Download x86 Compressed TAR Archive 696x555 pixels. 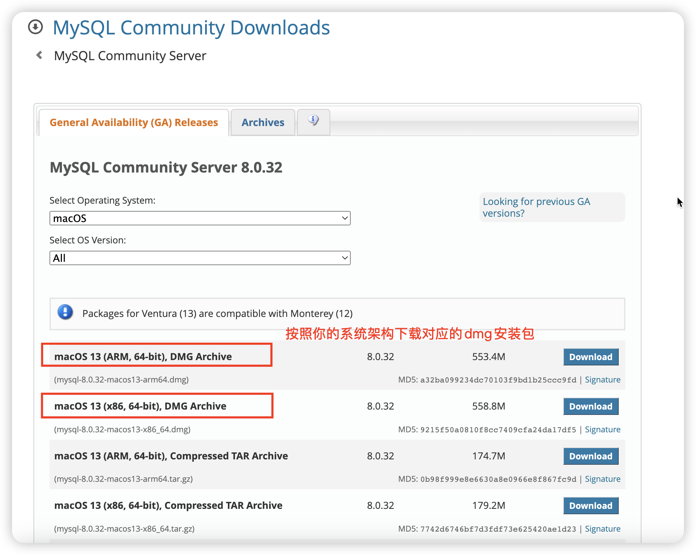[591, 506]
